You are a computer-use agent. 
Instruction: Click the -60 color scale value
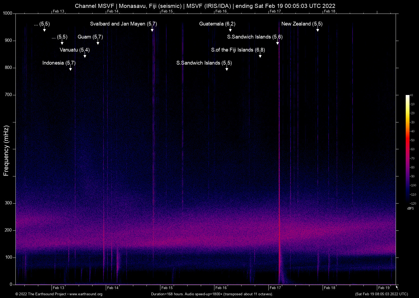point(412,149)
